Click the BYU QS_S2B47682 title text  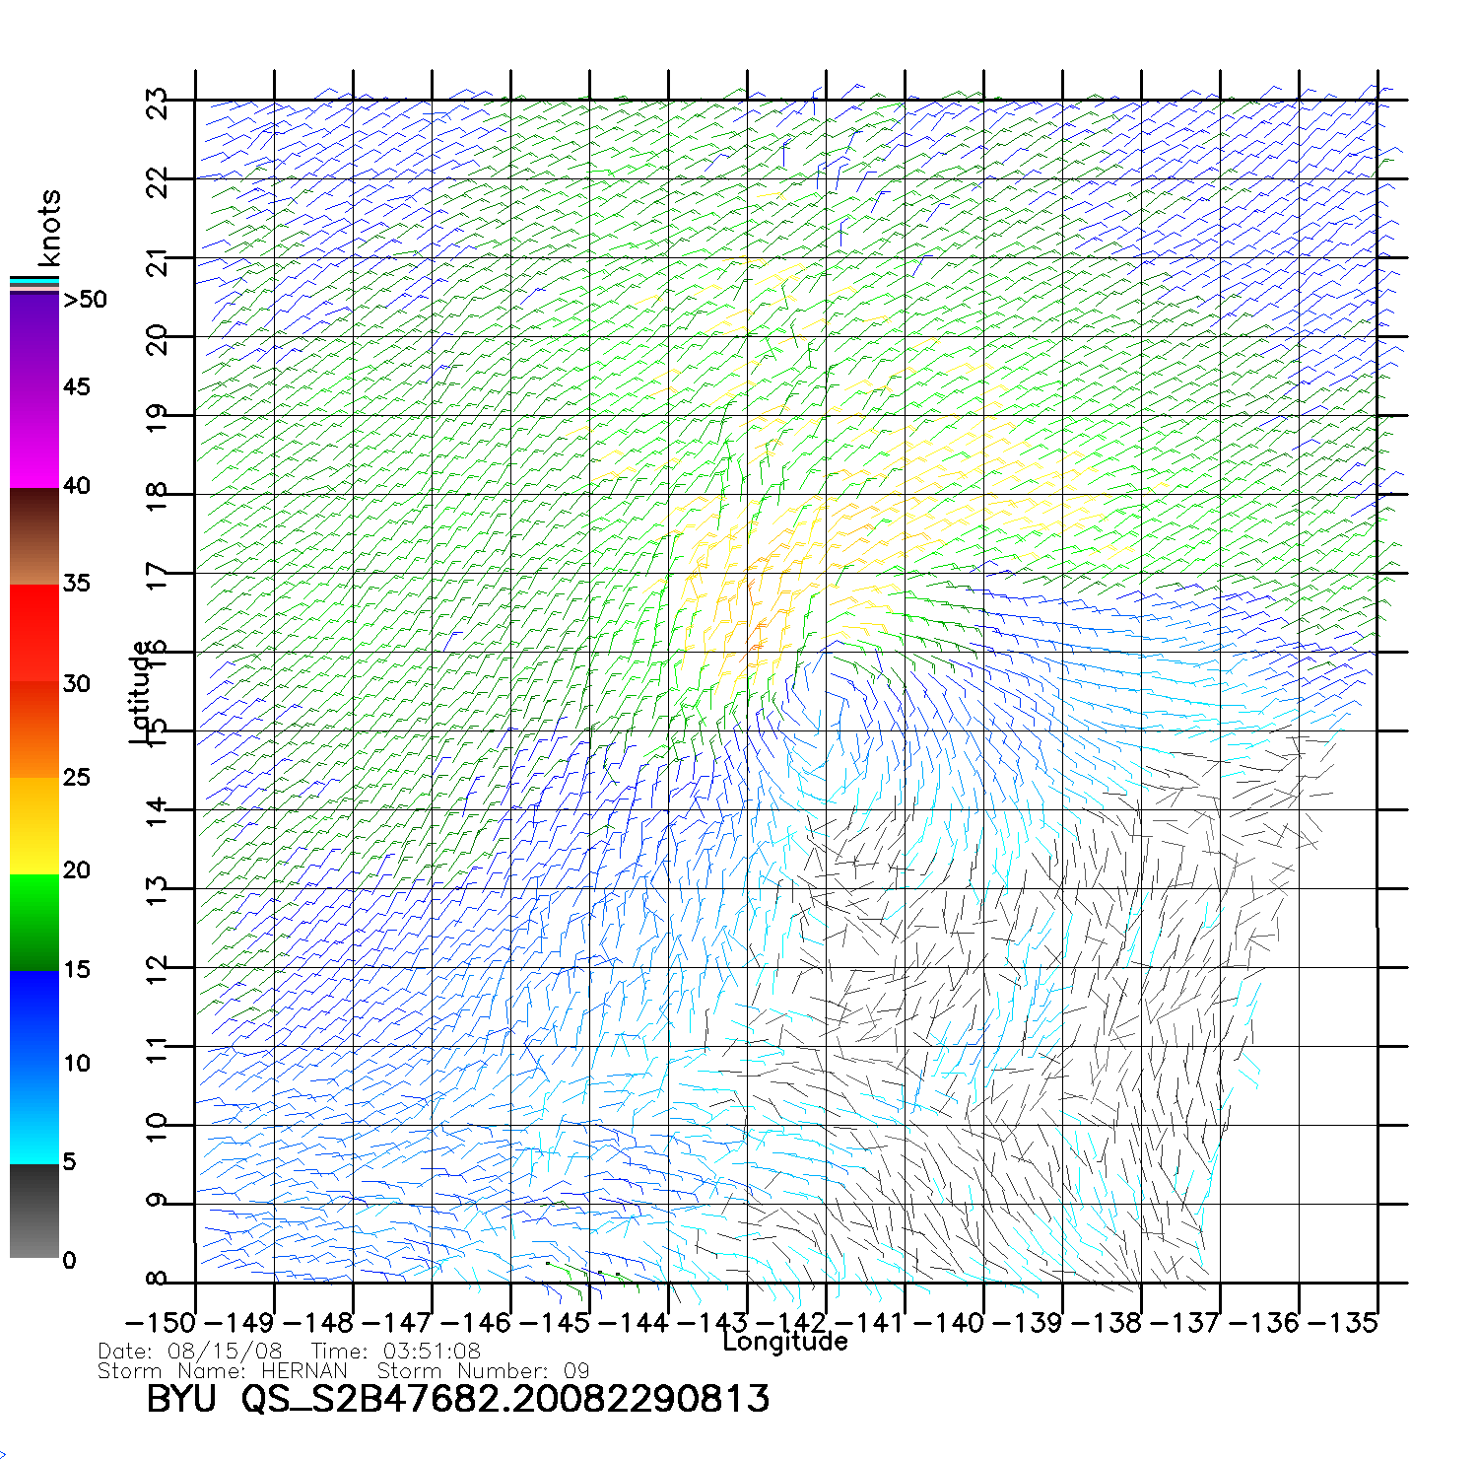pos(457,1399)
